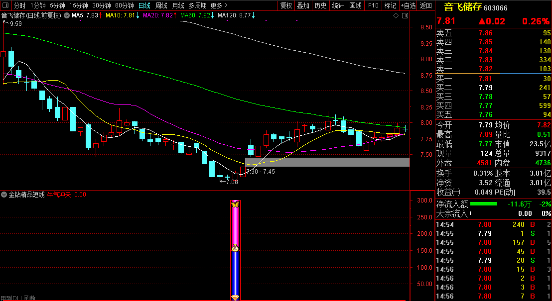Open F10 company information

point(373,5)
